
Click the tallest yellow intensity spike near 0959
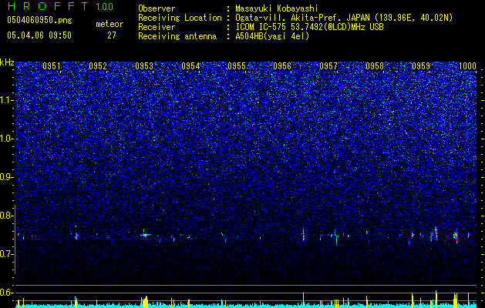[436, 297]
